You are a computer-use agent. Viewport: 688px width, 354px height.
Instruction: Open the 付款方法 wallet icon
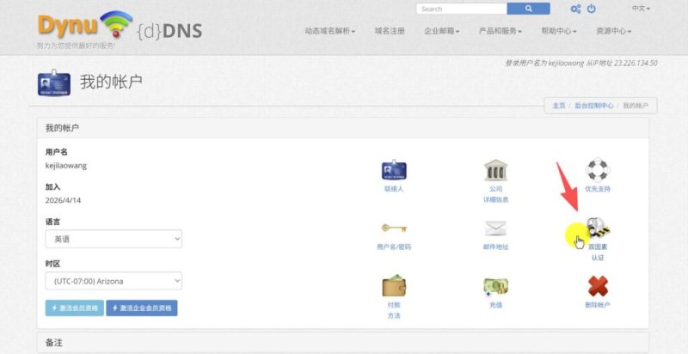coord(394,285)
